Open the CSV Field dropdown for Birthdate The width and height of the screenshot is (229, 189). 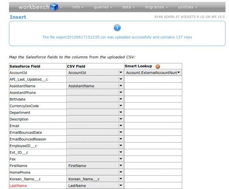[x=95, y=99]
